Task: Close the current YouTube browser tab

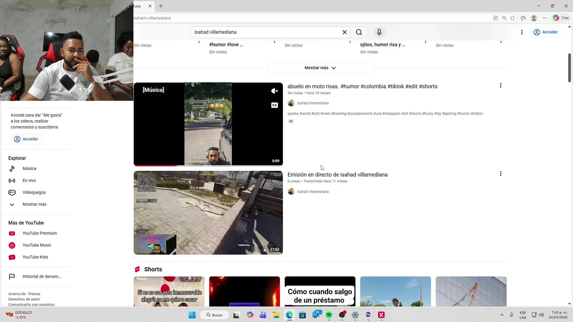Action: coord(150,6)
